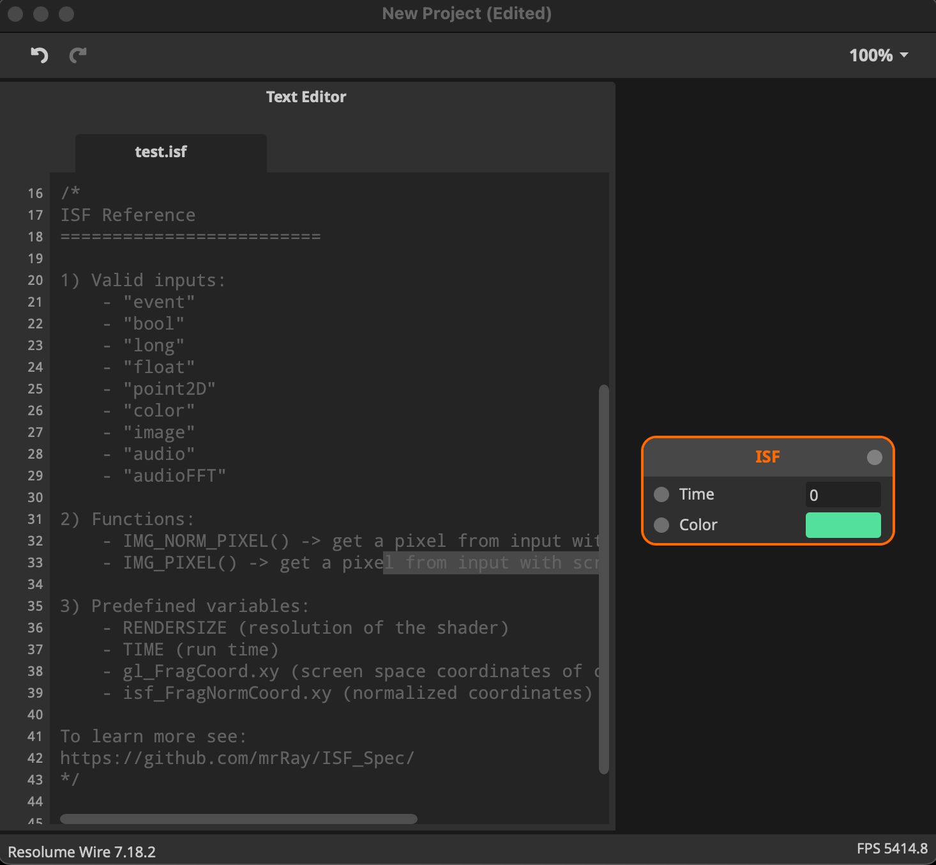The image size is (936, 865).
Task: Minimize the New Project window
Action: point(41,13)
